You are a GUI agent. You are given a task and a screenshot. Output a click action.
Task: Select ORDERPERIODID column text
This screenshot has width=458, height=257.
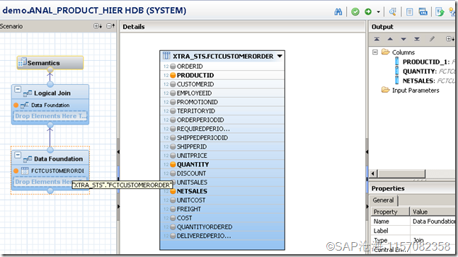tap(200, 120)
